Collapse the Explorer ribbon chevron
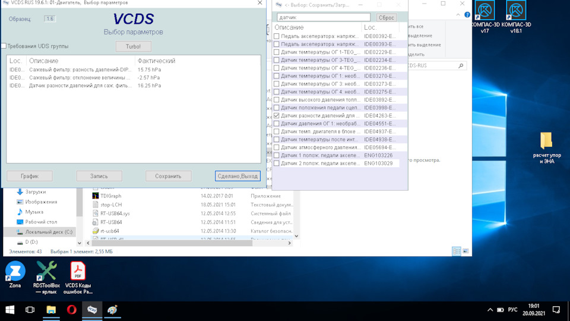This screenshot has height=321, width=570. point(458,14)
